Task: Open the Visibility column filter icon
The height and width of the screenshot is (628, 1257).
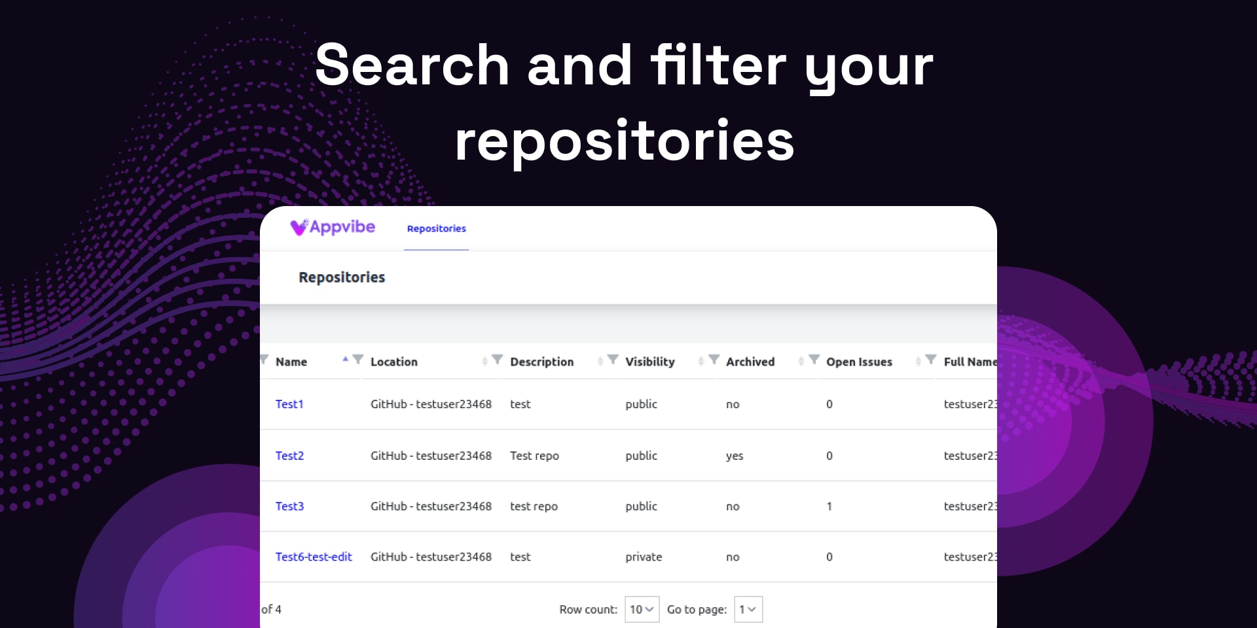Action: click(714, 359)
